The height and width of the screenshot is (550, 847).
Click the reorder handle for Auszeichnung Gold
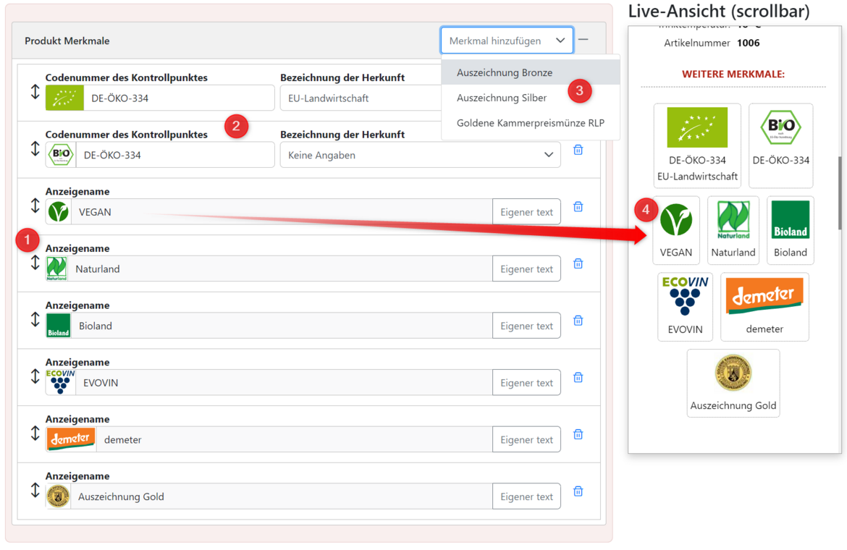click(35, 490)
